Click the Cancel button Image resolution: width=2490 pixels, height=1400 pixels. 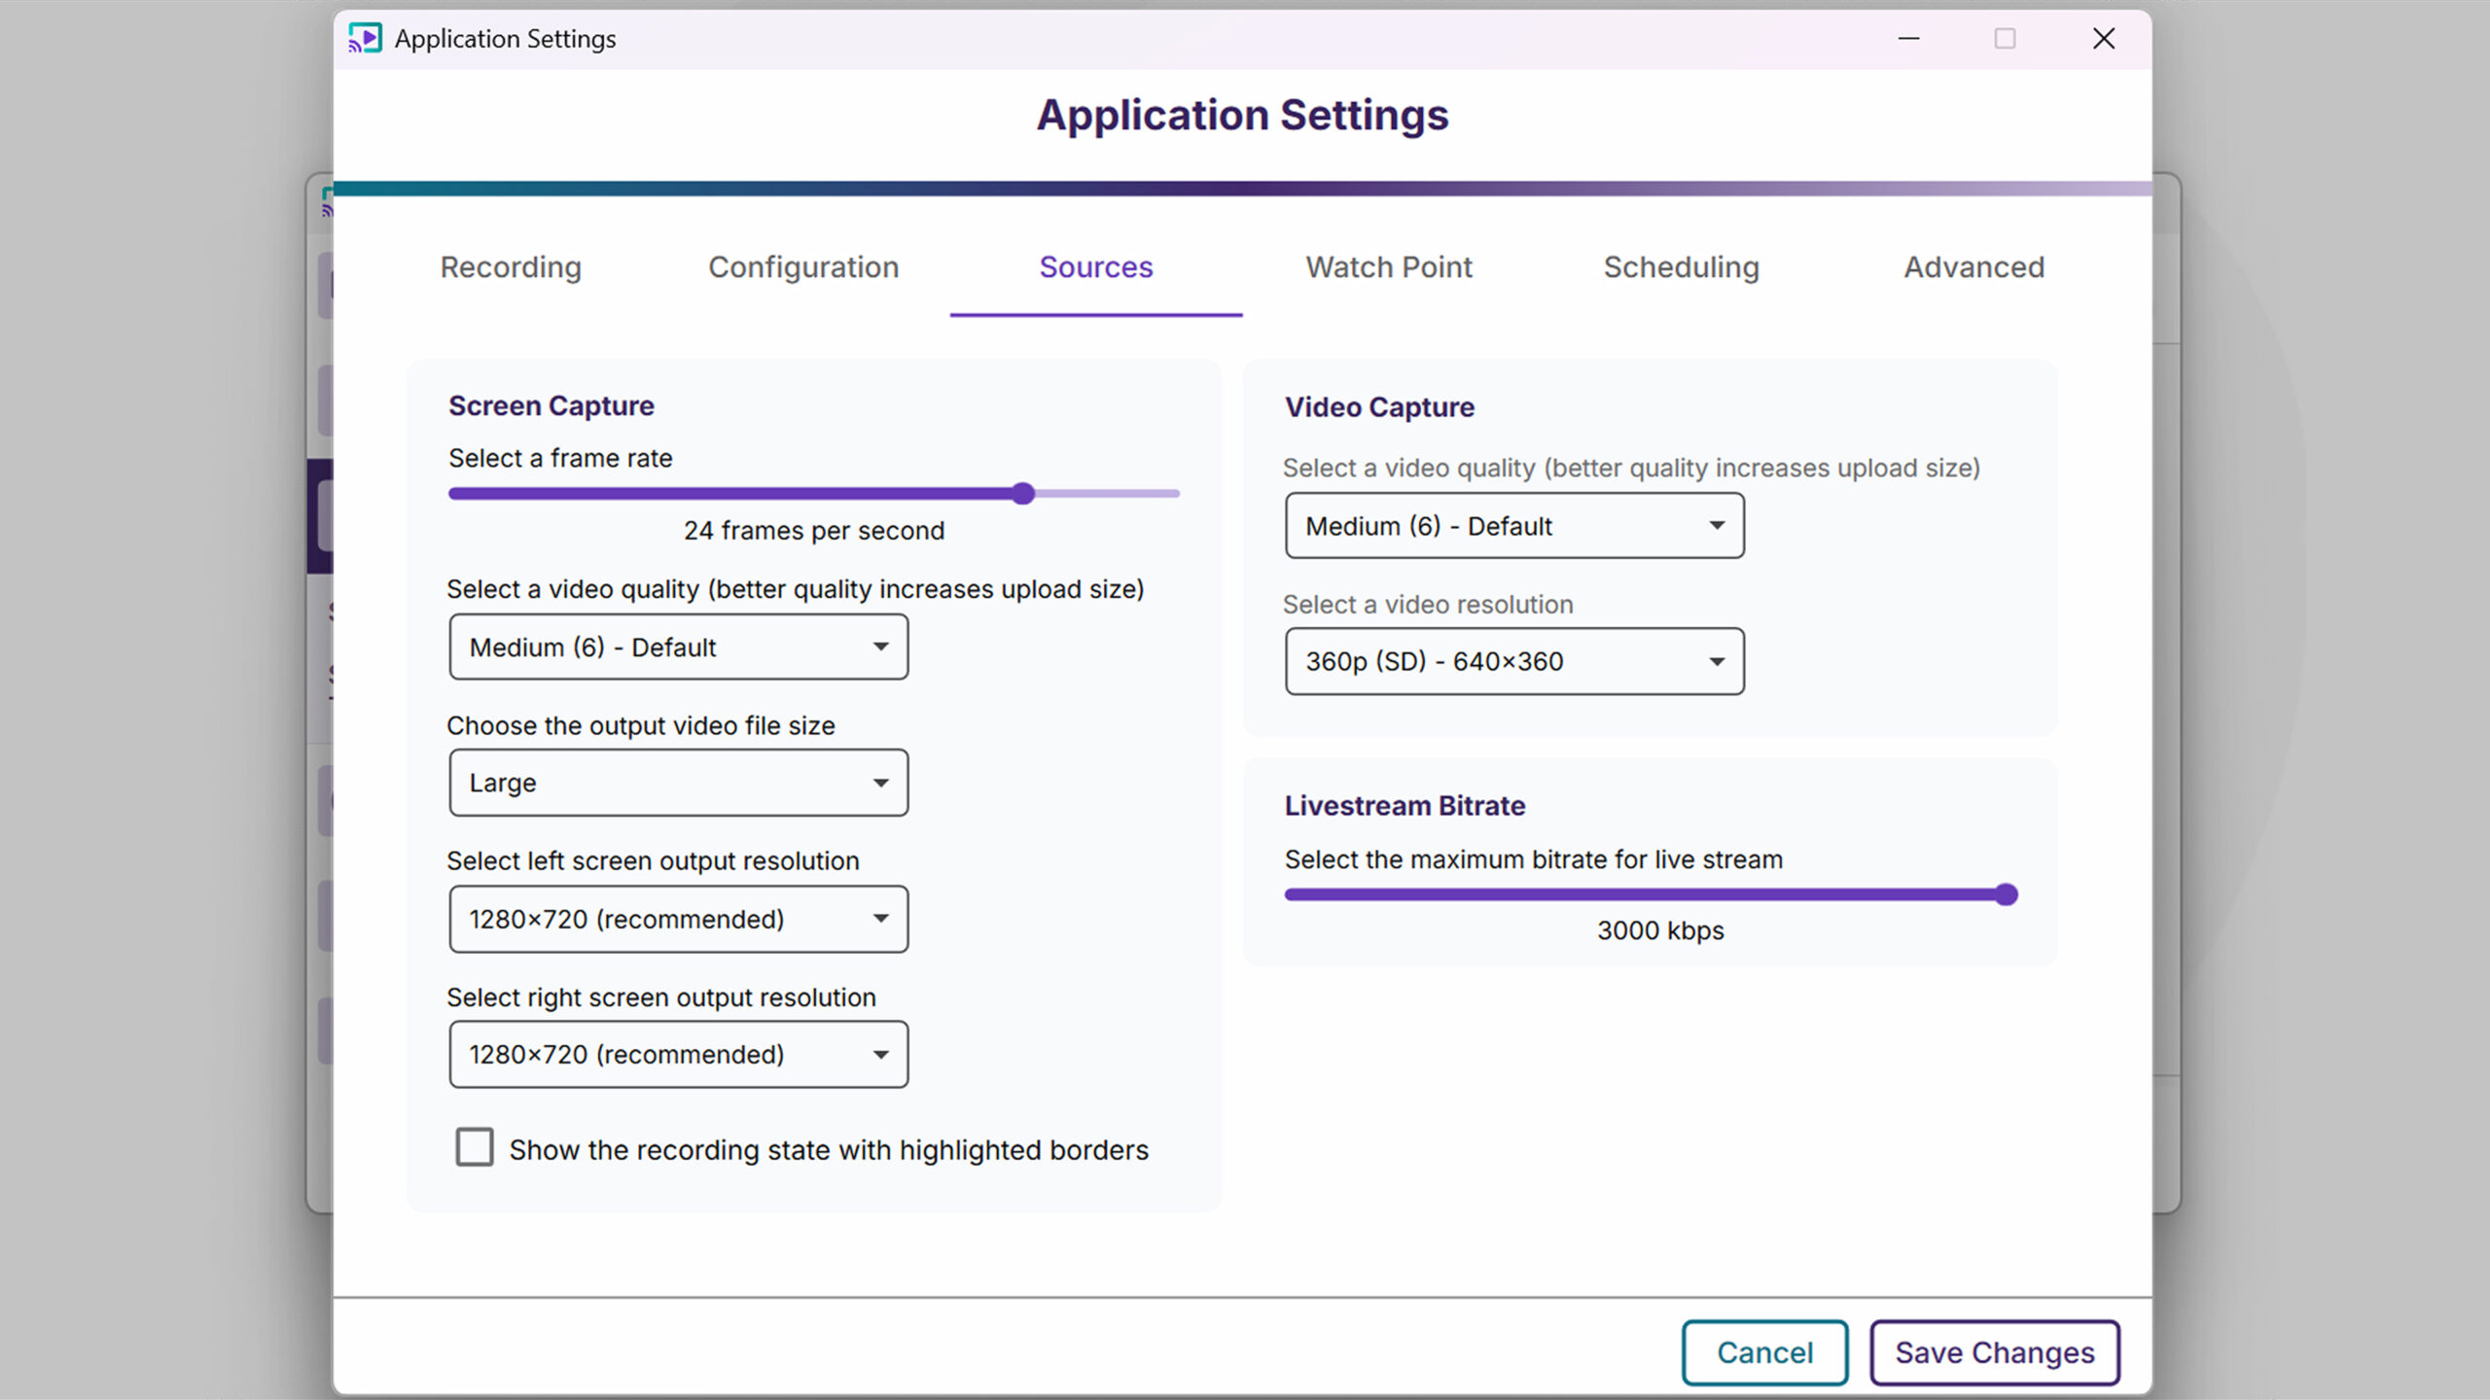pyautogui.click(x=1764, y=1352)
